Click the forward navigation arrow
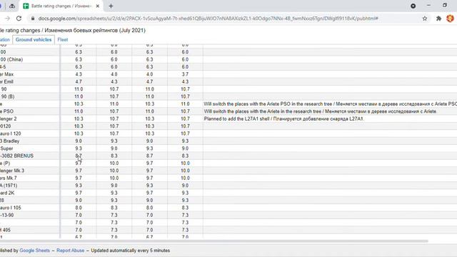Screen dimensions: 457x257 (7, 19)
